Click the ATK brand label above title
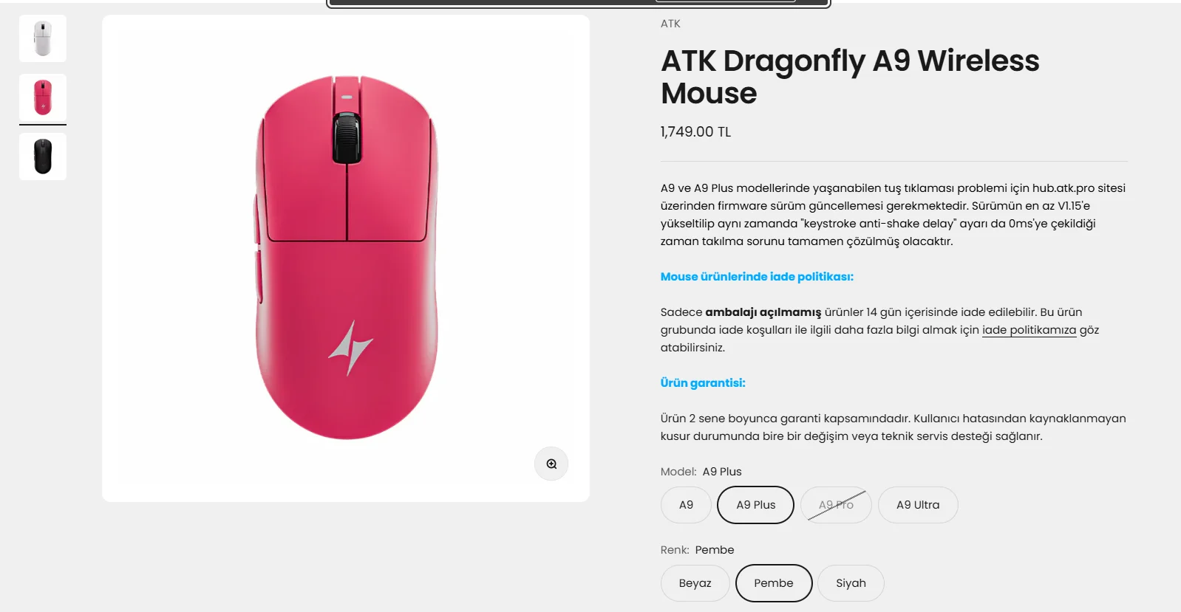Screen dimensions: 1181x612 (670, 24)
